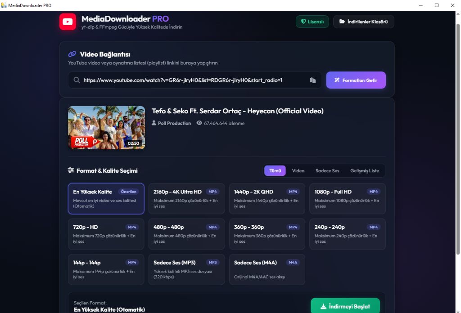Click the YouTube URL input field
The image size is (461, 313).
pyautogui.click(x=195, y=80)
